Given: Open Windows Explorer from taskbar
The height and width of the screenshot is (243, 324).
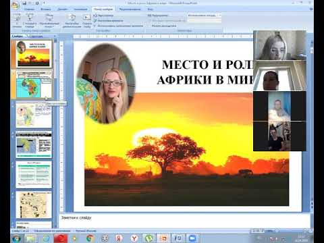Looking at the screenshot, I should point(31,238).
